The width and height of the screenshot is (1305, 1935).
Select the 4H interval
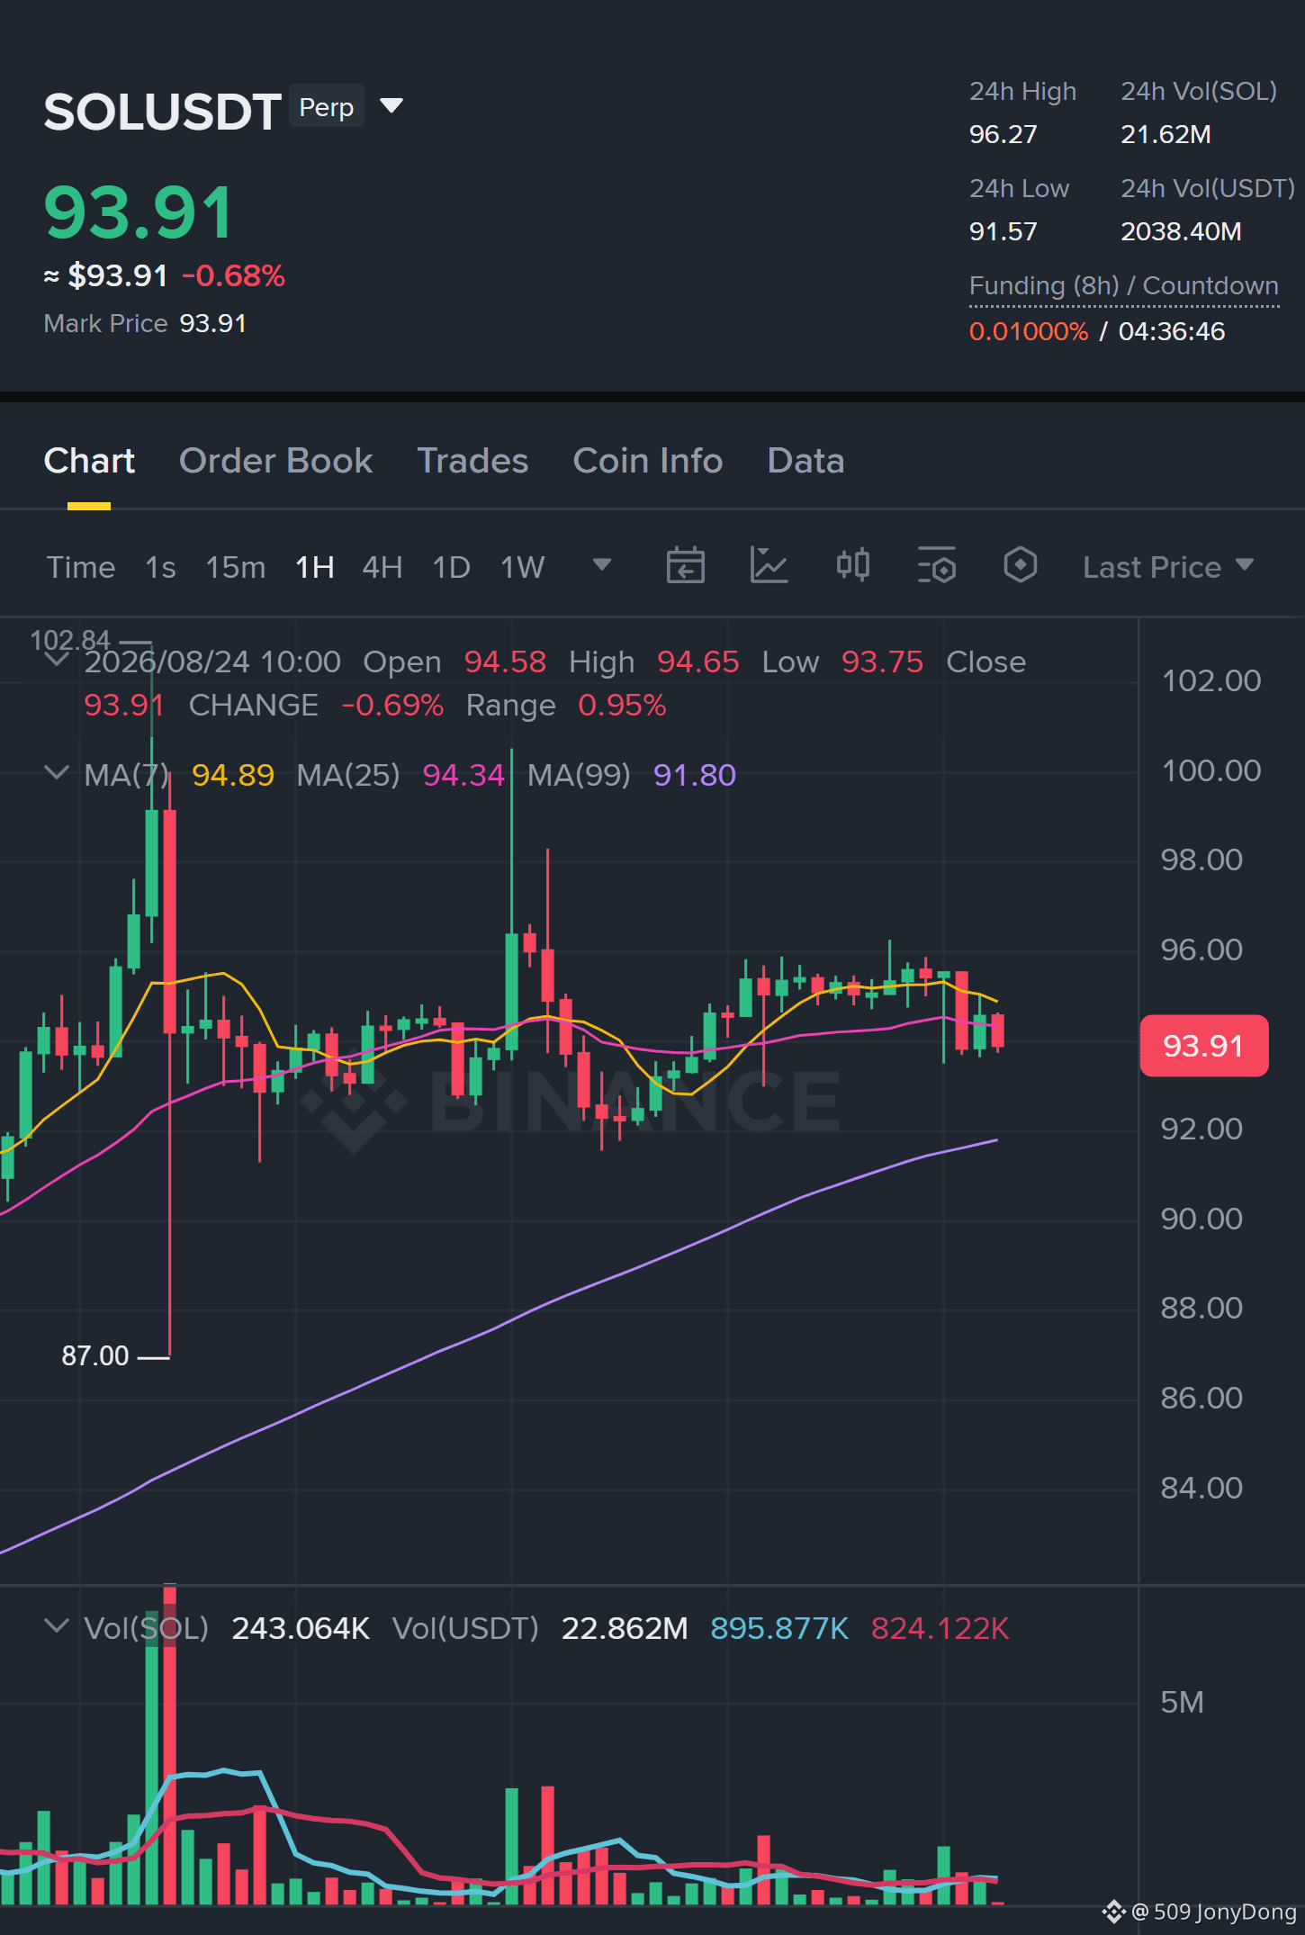pos(382,567)
